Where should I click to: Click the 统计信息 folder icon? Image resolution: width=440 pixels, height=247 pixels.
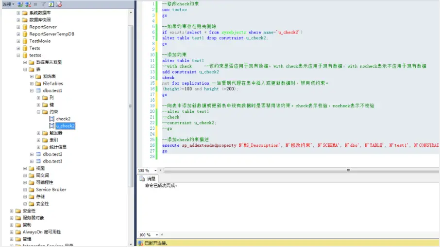coord(45,147)
